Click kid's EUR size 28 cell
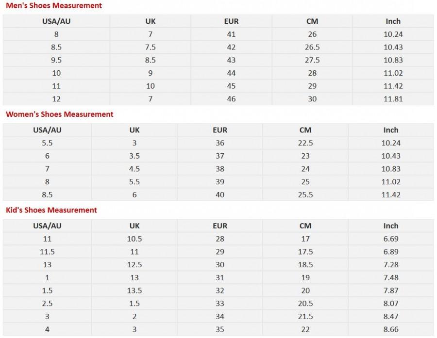 tap(220, 239)
